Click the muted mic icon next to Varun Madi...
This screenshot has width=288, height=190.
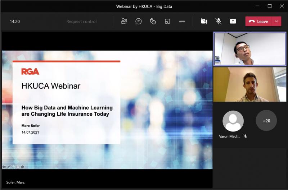click(x=246, y=136)
